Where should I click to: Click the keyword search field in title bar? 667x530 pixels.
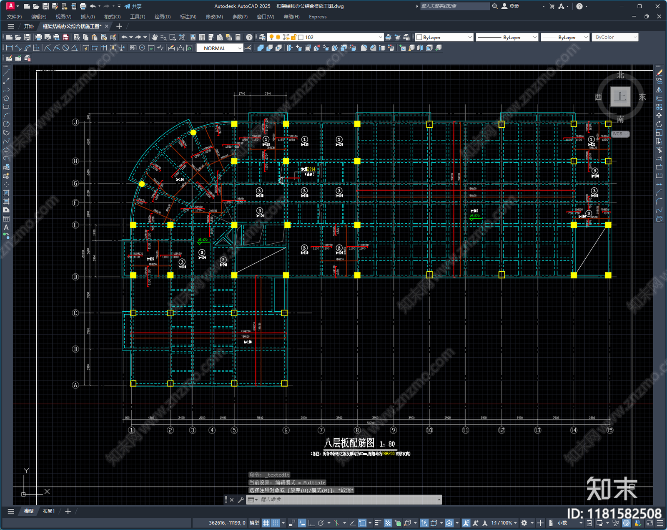click(454, 6)
